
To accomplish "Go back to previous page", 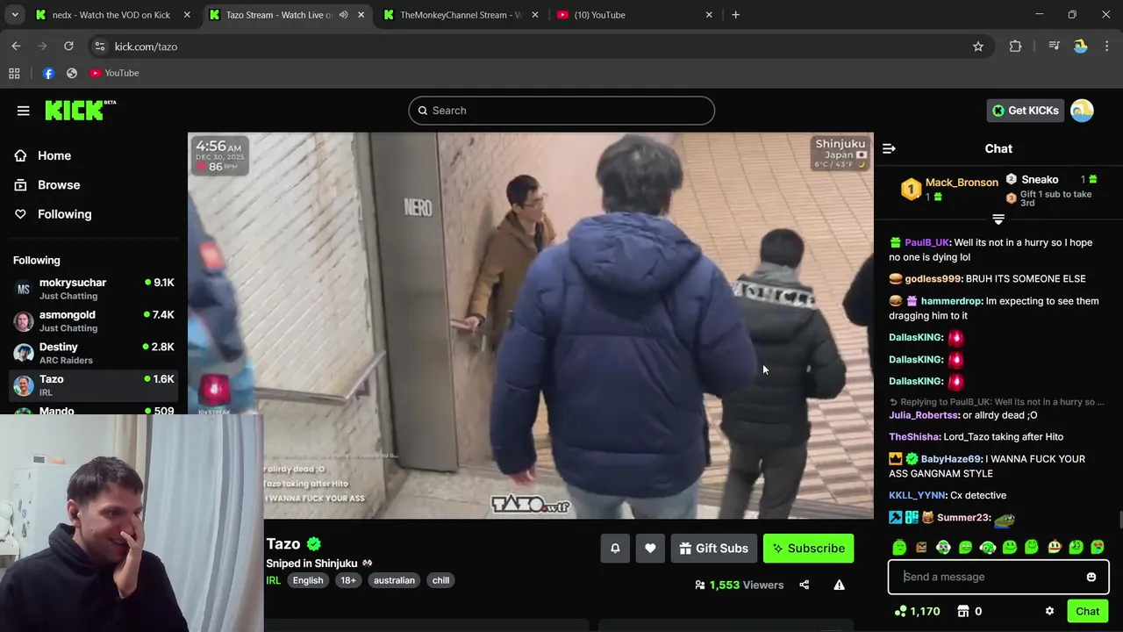I will click(16, 47).
